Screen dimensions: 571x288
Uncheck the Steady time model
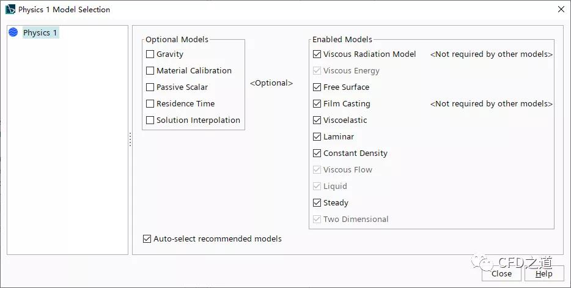317,203
